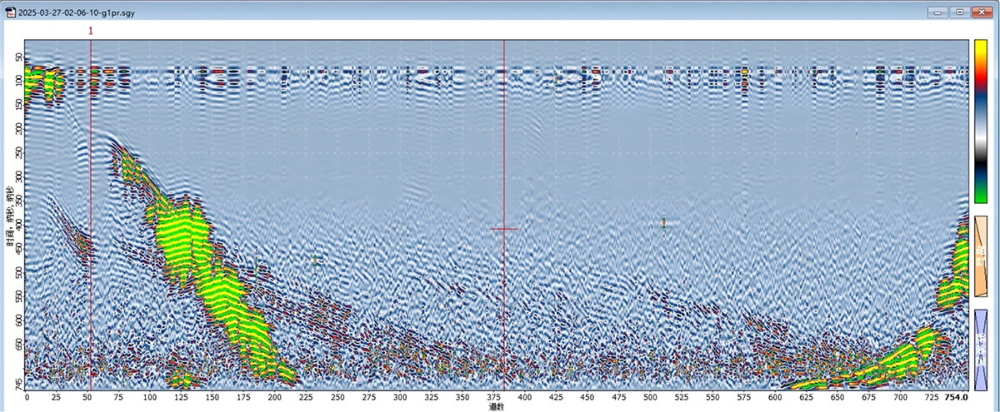
Task: Click the blue filter curve panel
Action: [981, 350]
